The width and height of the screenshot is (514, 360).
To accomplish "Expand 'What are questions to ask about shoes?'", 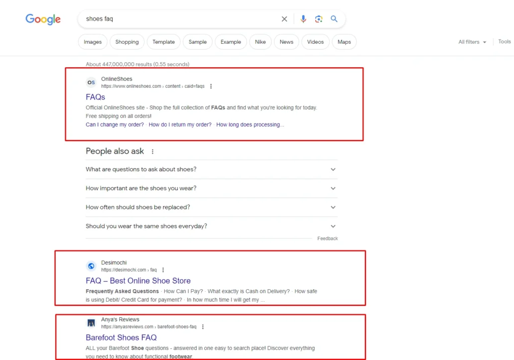I will 211,170.
